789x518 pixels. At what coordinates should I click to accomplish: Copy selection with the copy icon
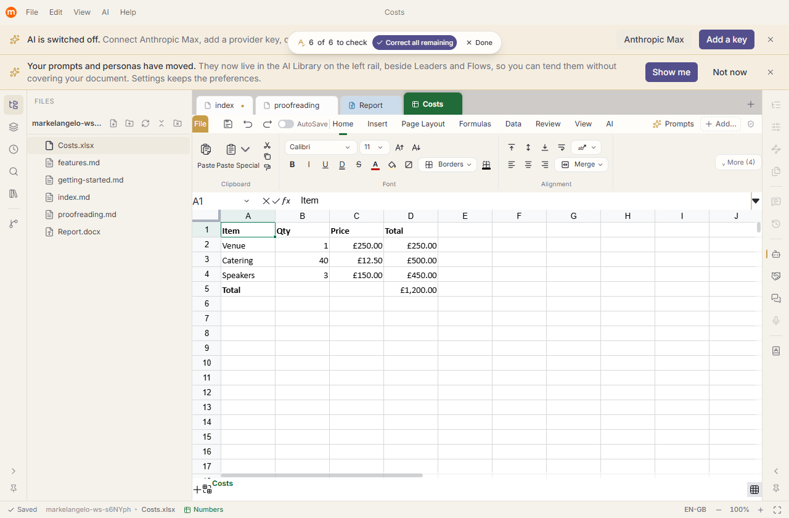pos(267,156)
